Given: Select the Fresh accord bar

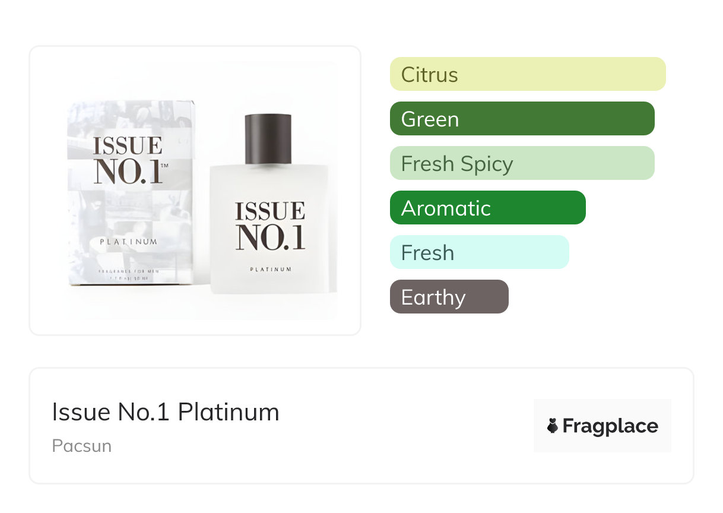Looking at the screenshot, I should [479, 252].
